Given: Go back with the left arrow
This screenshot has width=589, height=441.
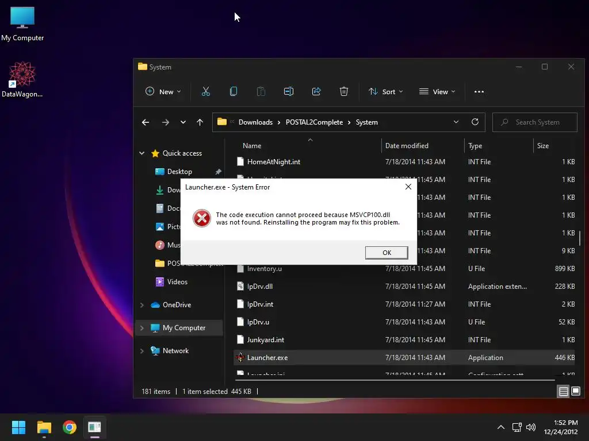Looking at the screenshot, I should click(x=146, y=122).
